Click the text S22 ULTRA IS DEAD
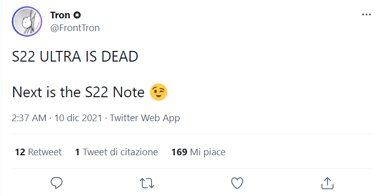Screen dimensions: 378x196 tap(75, 57)
